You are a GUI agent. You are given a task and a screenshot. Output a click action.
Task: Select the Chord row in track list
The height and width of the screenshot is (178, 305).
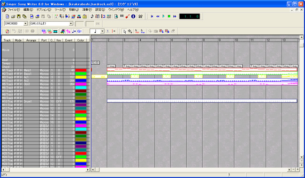point(46,67)
